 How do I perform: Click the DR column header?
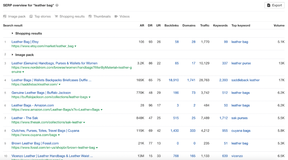(x=150, y=25)
